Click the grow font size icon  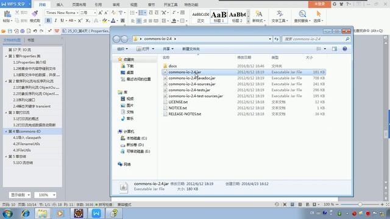pyautogui.click(x=100, y=13)
